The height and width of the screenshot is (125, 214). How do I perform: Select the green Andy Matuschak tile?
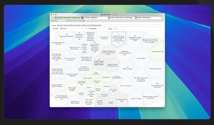coord(157,52)
